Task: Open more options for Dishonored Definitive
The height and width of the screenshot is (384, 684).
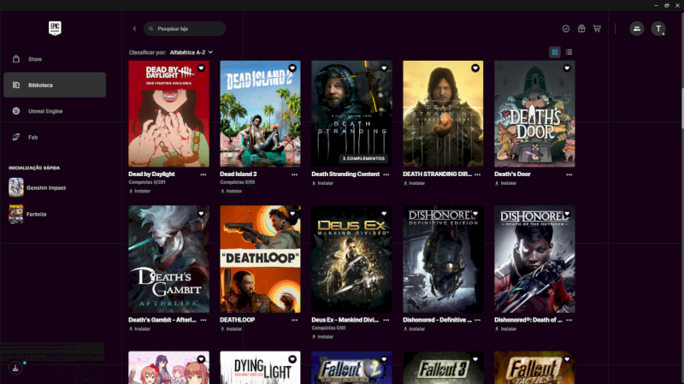Action: click(478, 321)
